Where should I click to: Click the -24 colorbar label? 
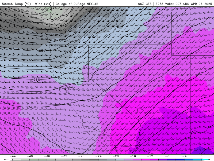tap(98, 156)
